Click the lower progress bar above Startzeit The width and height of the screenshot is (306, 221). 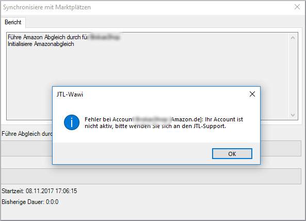(x=151, y=176)
